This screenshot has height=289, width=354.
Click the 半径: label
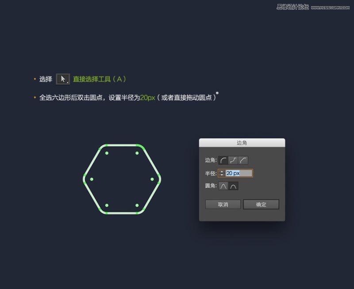(211, 173)
